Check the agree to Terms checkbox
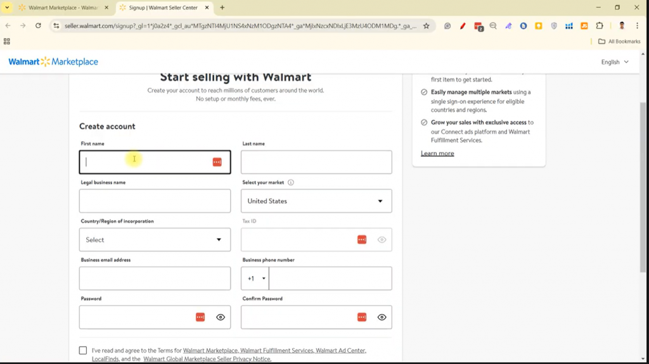This screenshot has width=649, height=364. click(x=83, y=350)
